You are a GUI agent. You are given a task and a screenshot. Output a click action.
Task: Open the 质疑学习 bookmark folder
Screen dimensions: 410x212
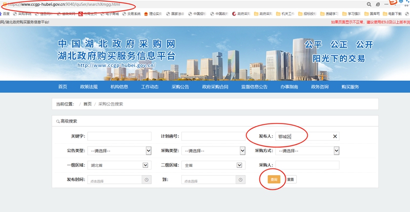click(330, 14)
